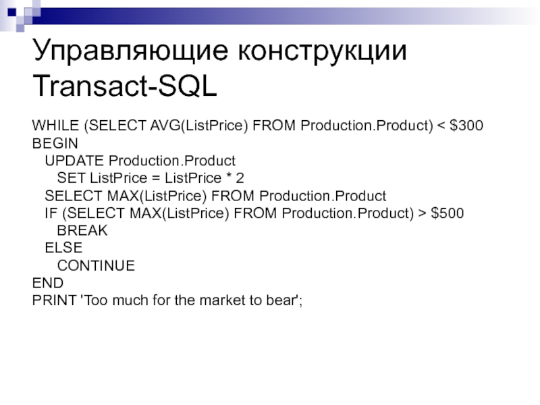Click the "Transact-SQL" heading text
Viewport: 540px width, 405px height.
click(125, 86)
